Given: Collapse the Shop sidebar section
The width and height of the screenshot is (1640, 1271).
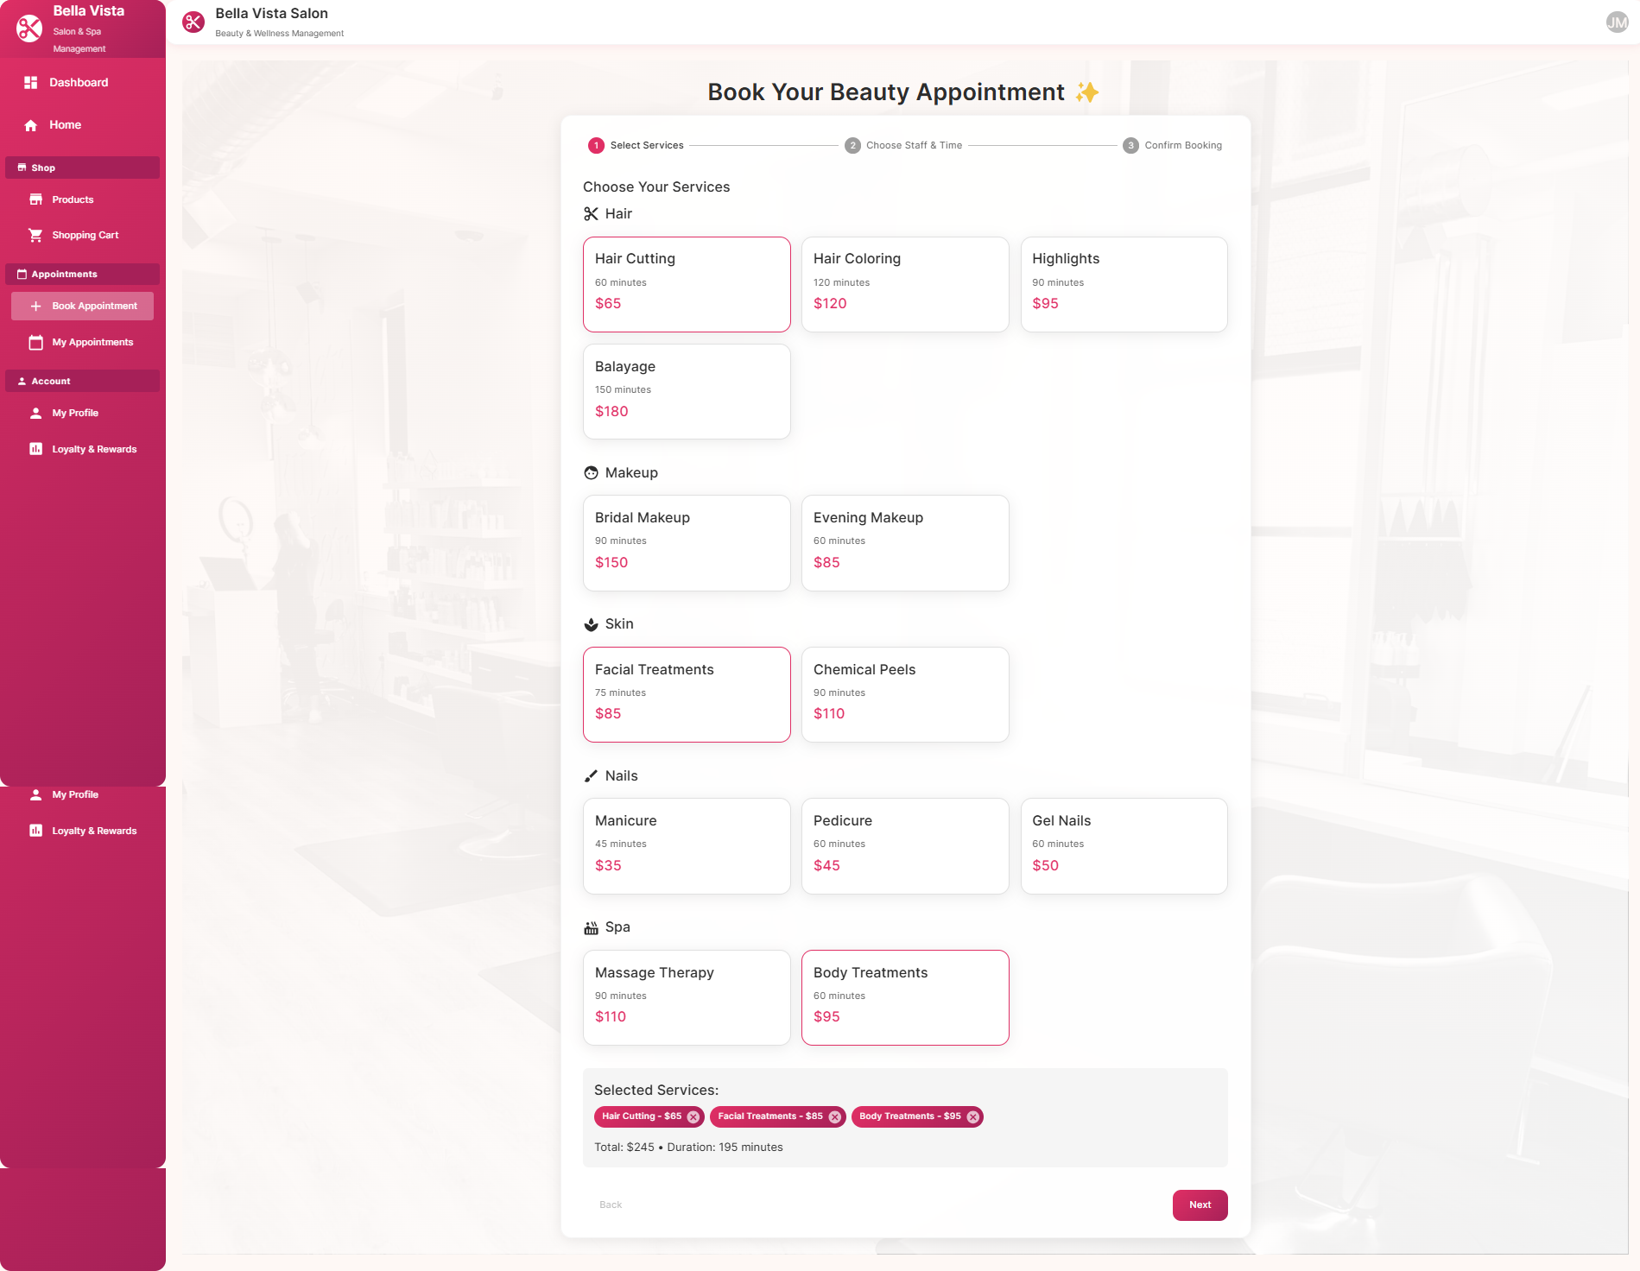Looking at the screenshot, I should click(82, 168).
